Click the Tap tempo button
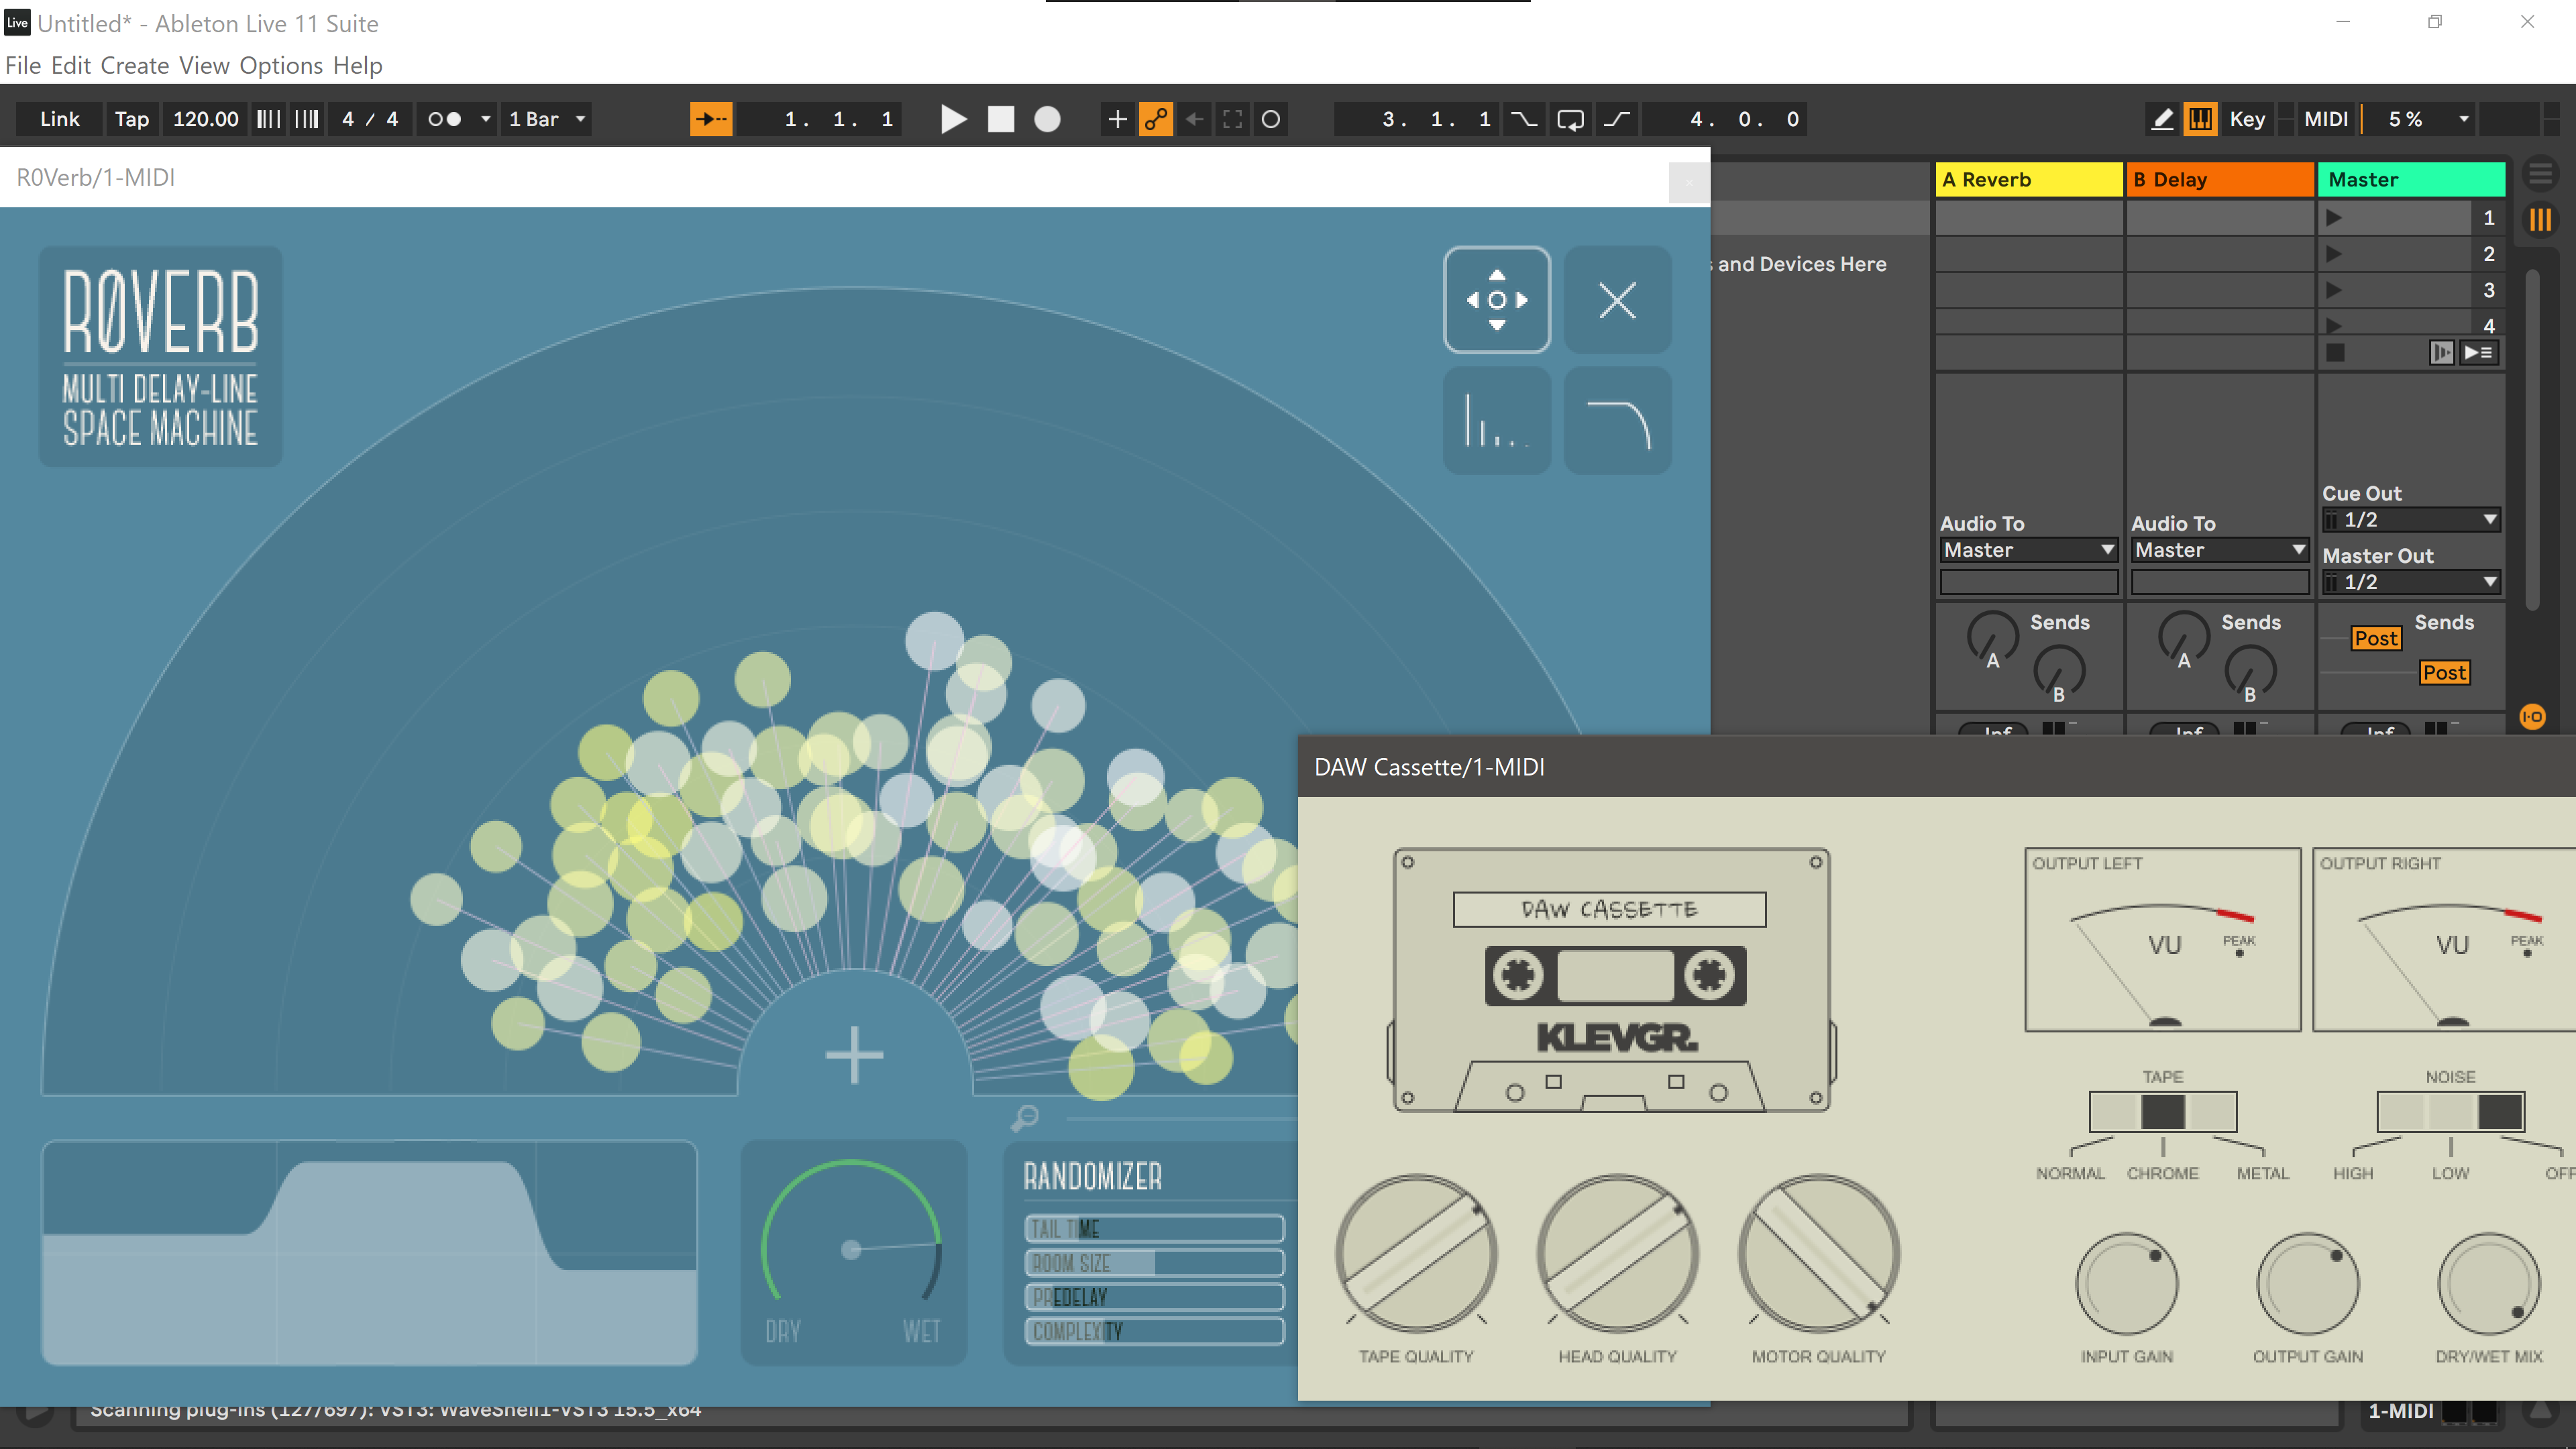The height and width of the screenshot is (1449, 2576). point(132,119)
